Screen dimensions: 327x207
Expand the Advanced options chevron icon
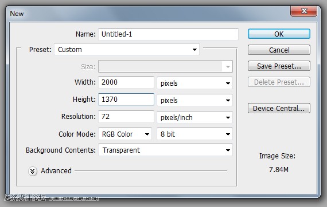(33, 171)
